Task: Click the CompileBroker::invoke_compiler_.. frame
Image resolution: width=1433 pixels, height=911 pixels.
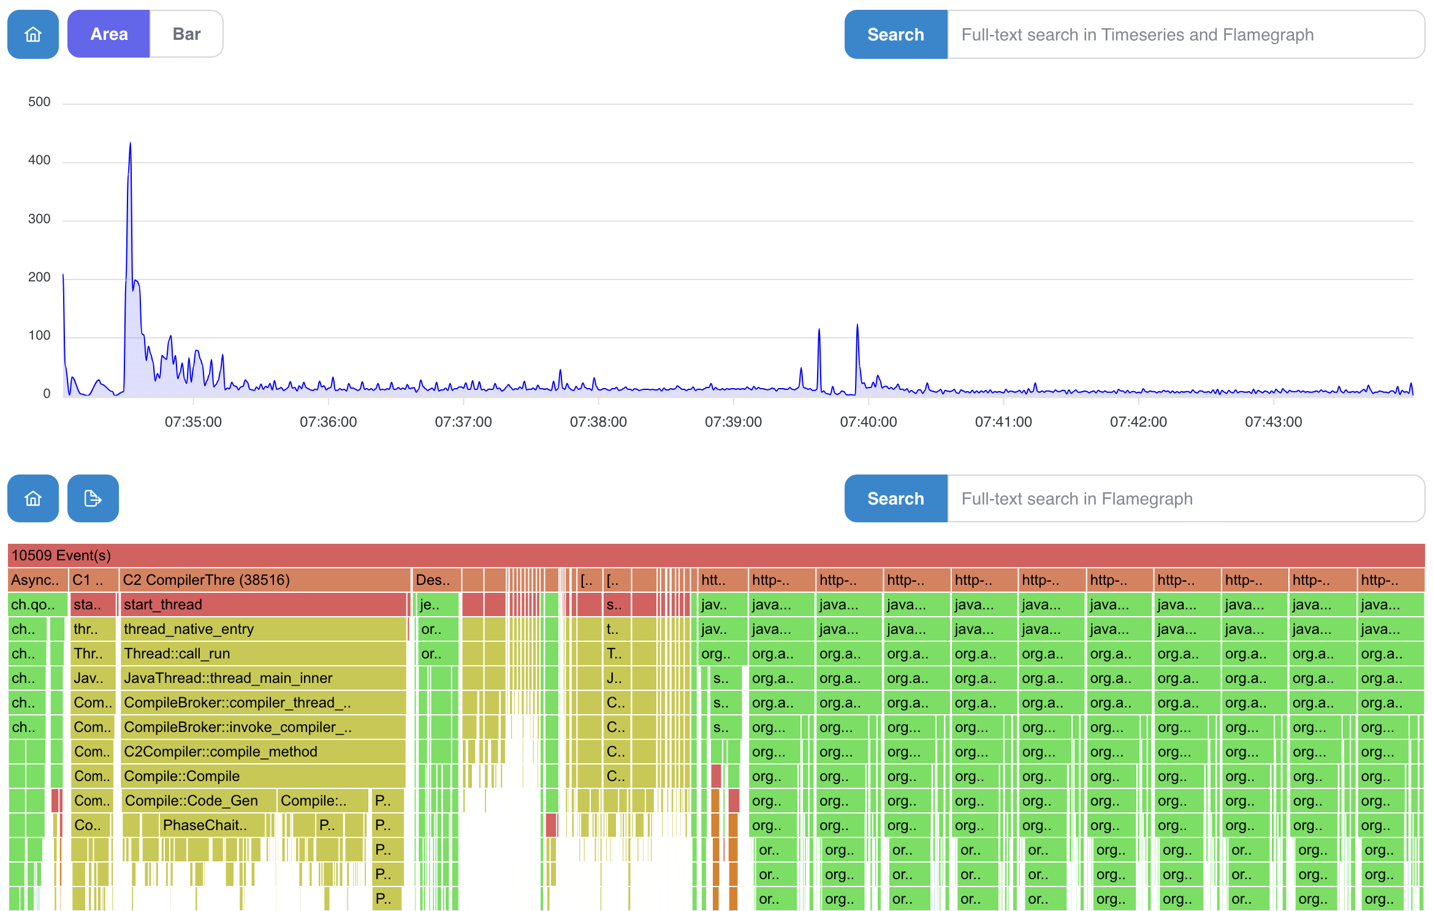Action: click(x=264, y=727)
